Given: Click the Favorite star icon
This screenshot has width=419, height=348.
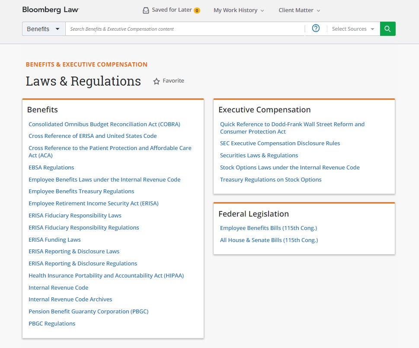Looking at the screenshot, I should coord(157,81).
